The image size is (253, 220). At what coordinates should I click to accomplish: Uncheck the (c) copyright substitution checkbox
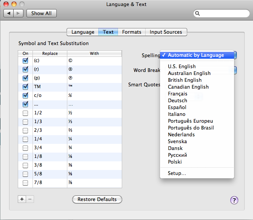point(25,61)
